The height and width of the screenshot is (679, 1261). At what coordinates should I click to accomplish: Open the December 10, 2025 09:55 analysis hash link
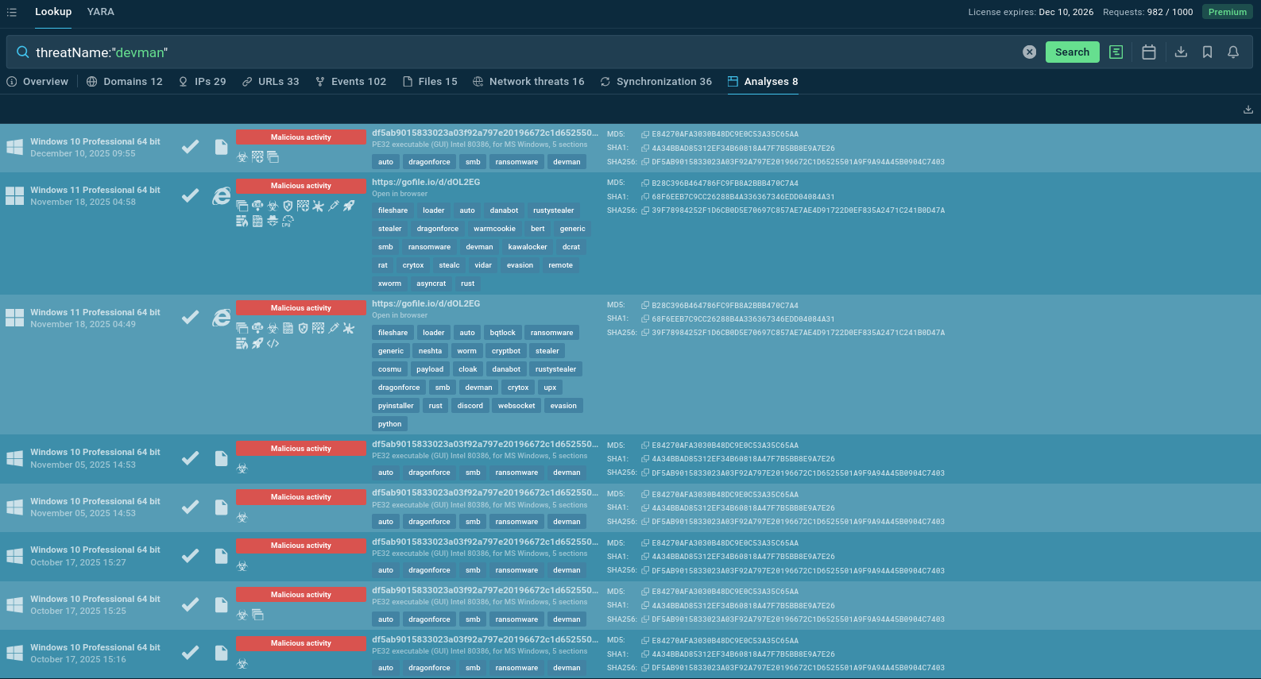point(485,133)
